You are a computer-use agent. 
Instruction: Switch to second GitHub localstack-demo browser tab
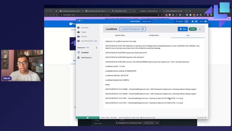pyautogui.click(x=98, y=11)
